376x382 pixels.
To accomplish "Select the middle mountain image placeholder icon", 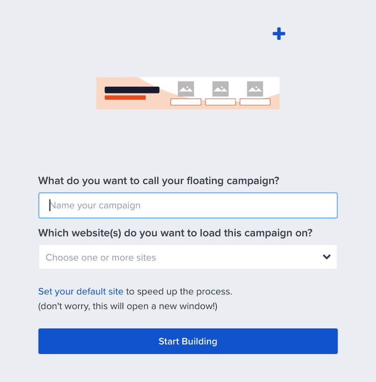I will coord(220,88).
